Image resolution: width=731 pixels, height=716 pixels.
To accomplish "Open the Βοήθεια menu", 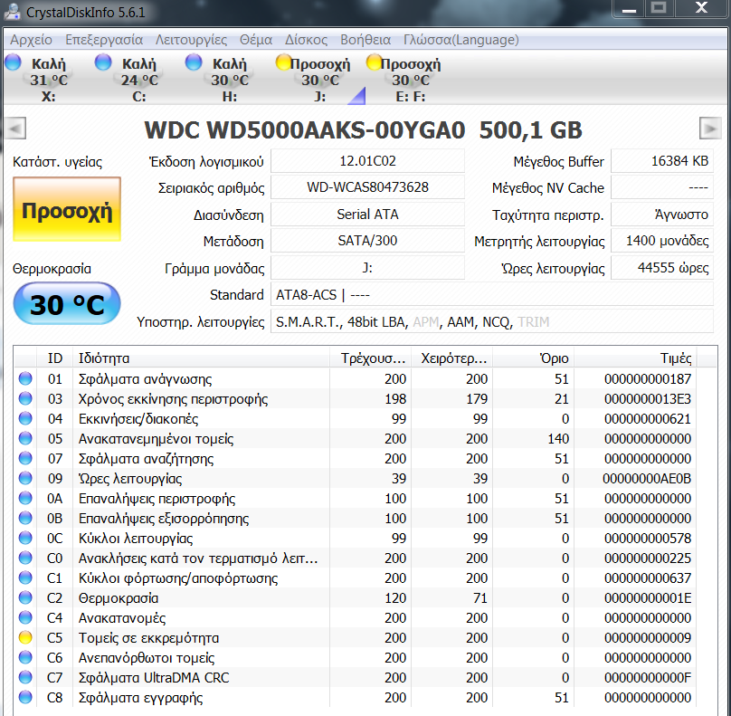I will click(365, 40).
